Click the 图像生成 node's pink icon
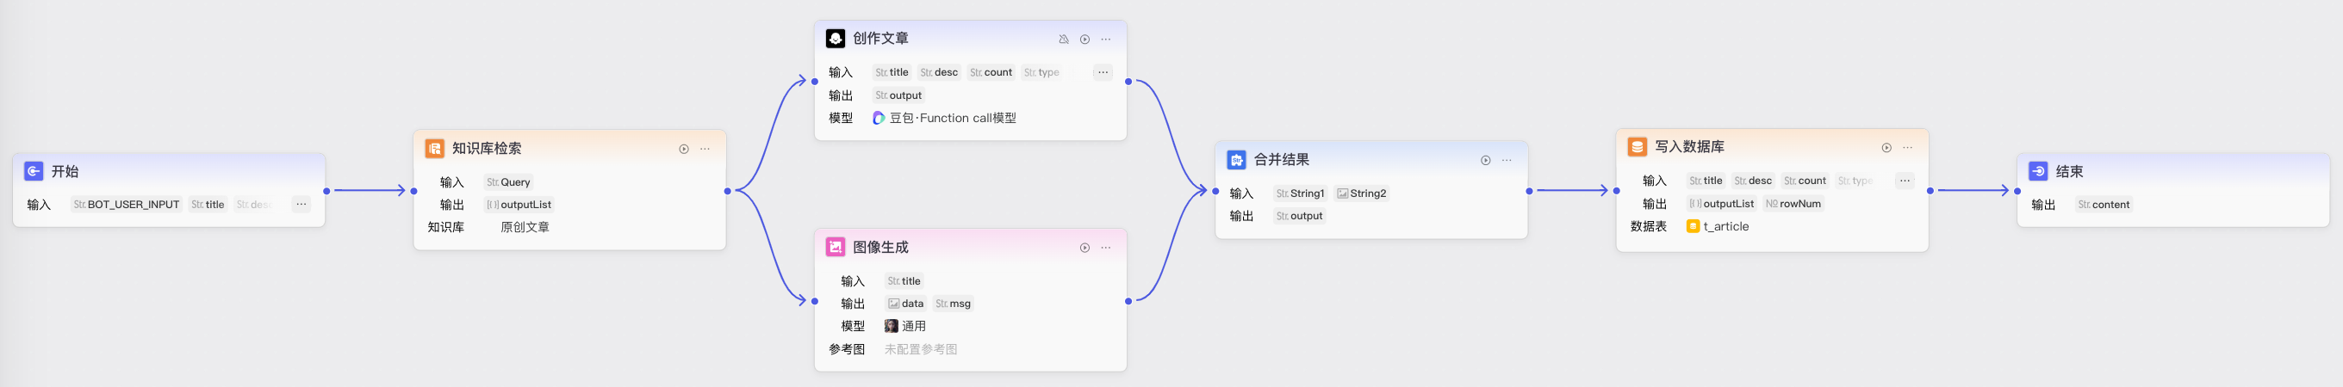 pyautogui.click(x=835, y=247)
